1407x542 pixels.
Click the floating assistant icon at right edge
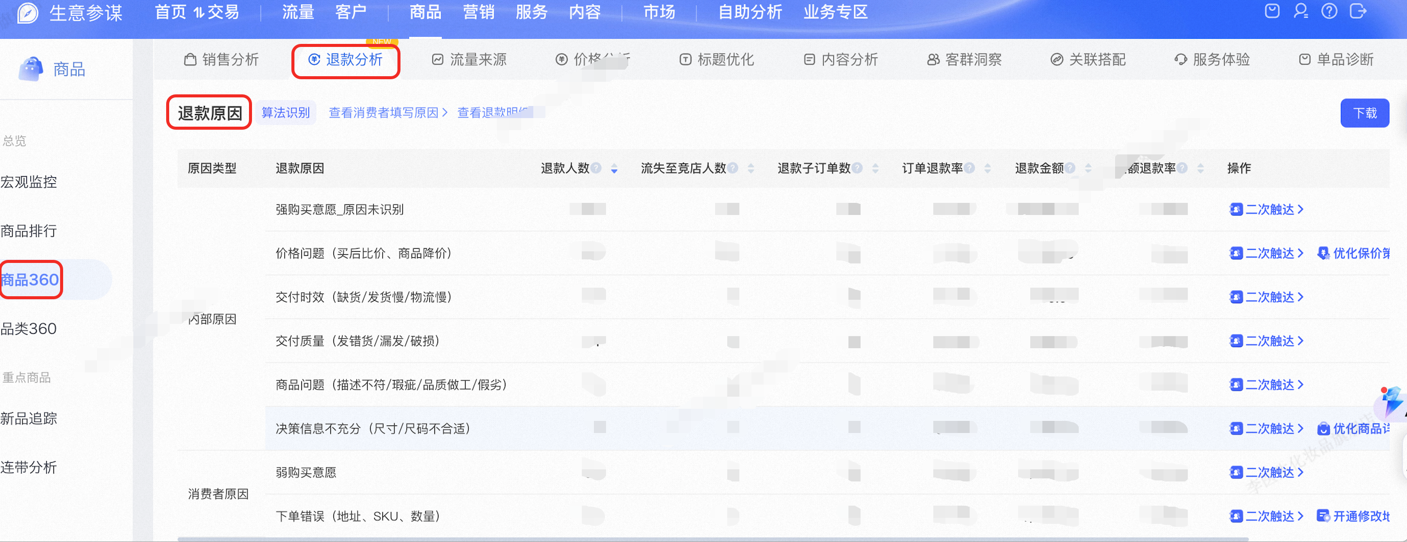[x=1391, y=403]
